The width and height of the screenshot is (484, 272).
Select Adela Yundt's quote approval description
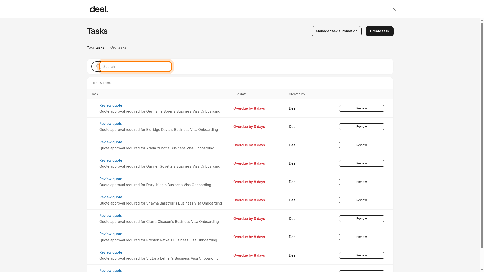(157, 148)
